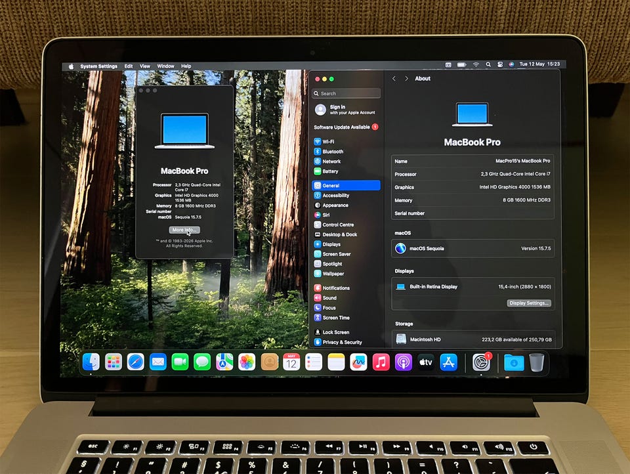This screenshot has height=474, width=630.
Task: Go back with the left chevron
Action: [x=394, y=78]
